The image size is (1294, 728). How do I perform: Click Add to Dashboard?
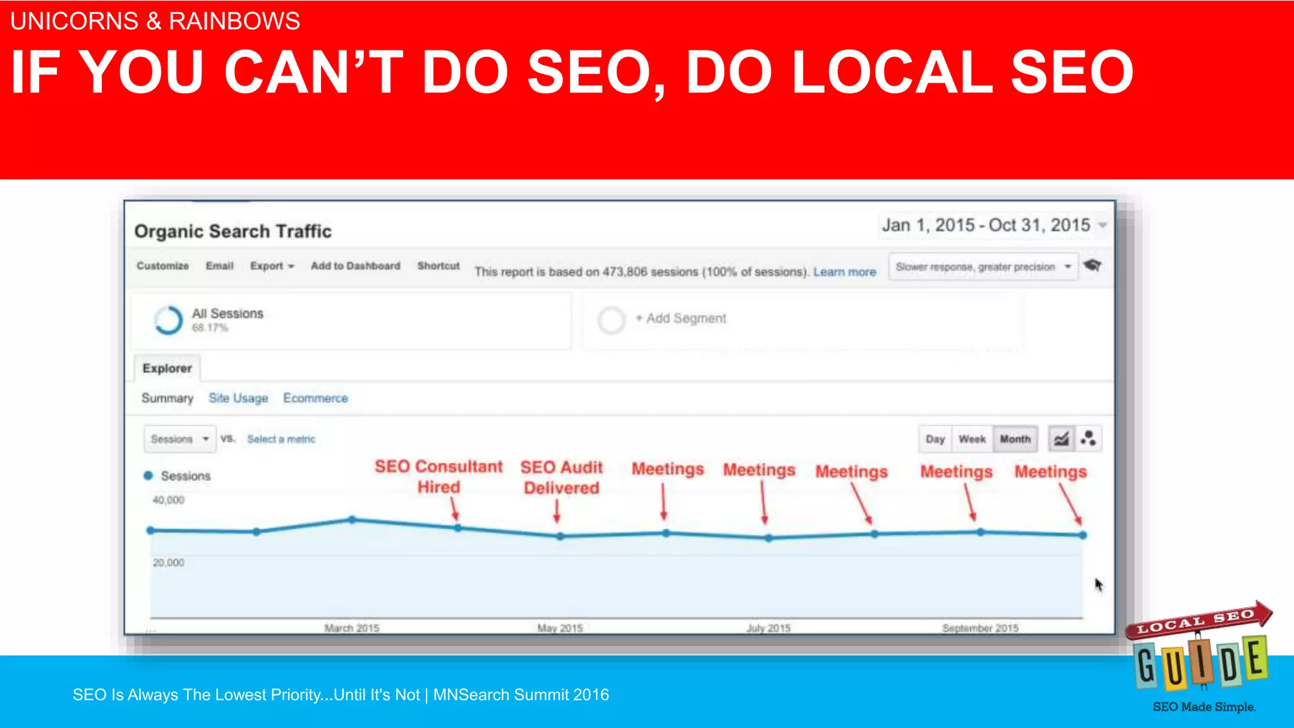point(355,266)
